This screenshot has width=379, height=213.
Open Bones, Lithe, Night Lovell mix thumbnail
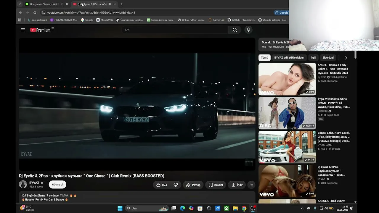coord(287,147)
